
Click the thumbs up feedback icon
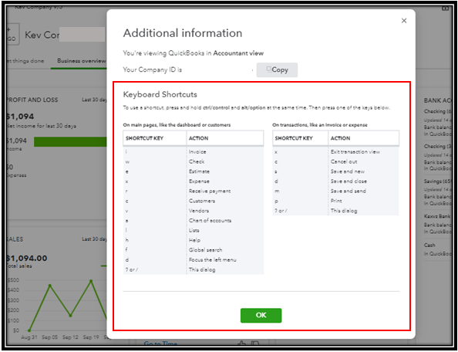tap(241, 344)
